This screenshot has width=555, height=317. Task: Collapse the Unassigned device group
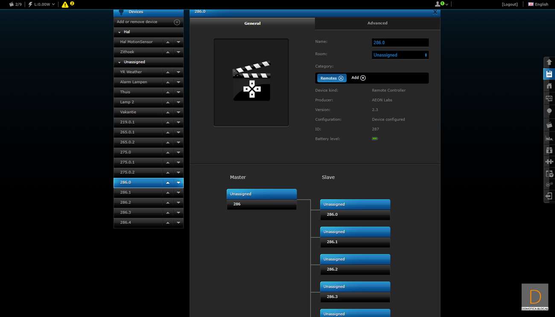pos(120,62)
